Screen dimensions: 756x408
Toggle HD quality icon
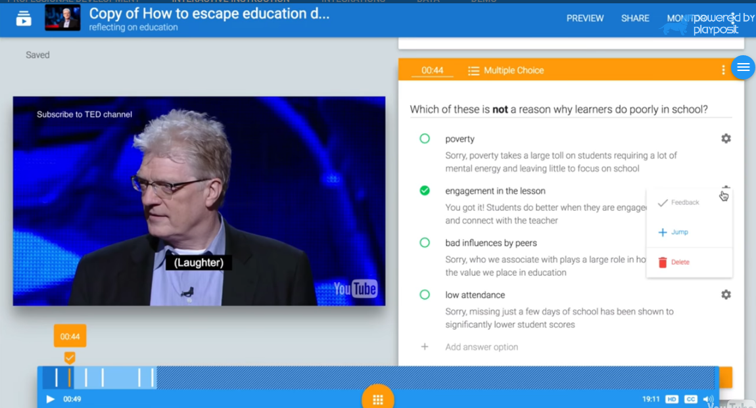pyautogui.click(x=671, y=399)
